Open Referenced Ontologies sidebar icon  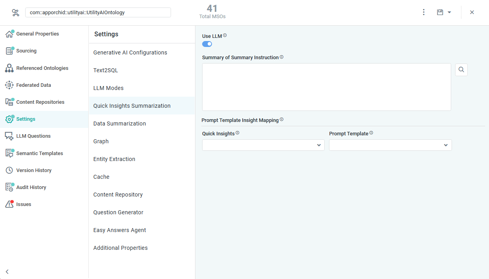(x=9, y=68)
